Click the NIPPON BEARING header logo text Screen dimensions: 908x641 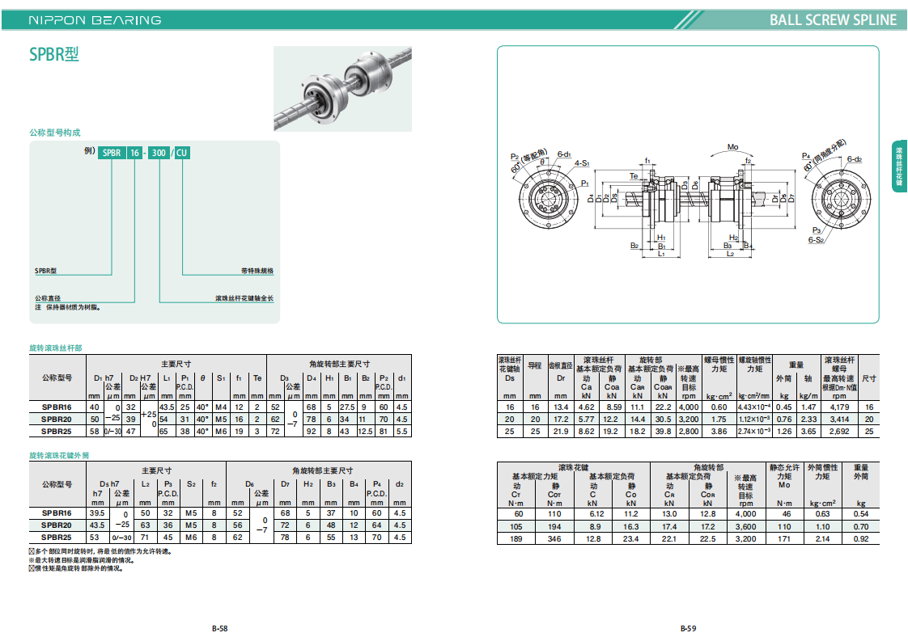[x=95, y=20]
